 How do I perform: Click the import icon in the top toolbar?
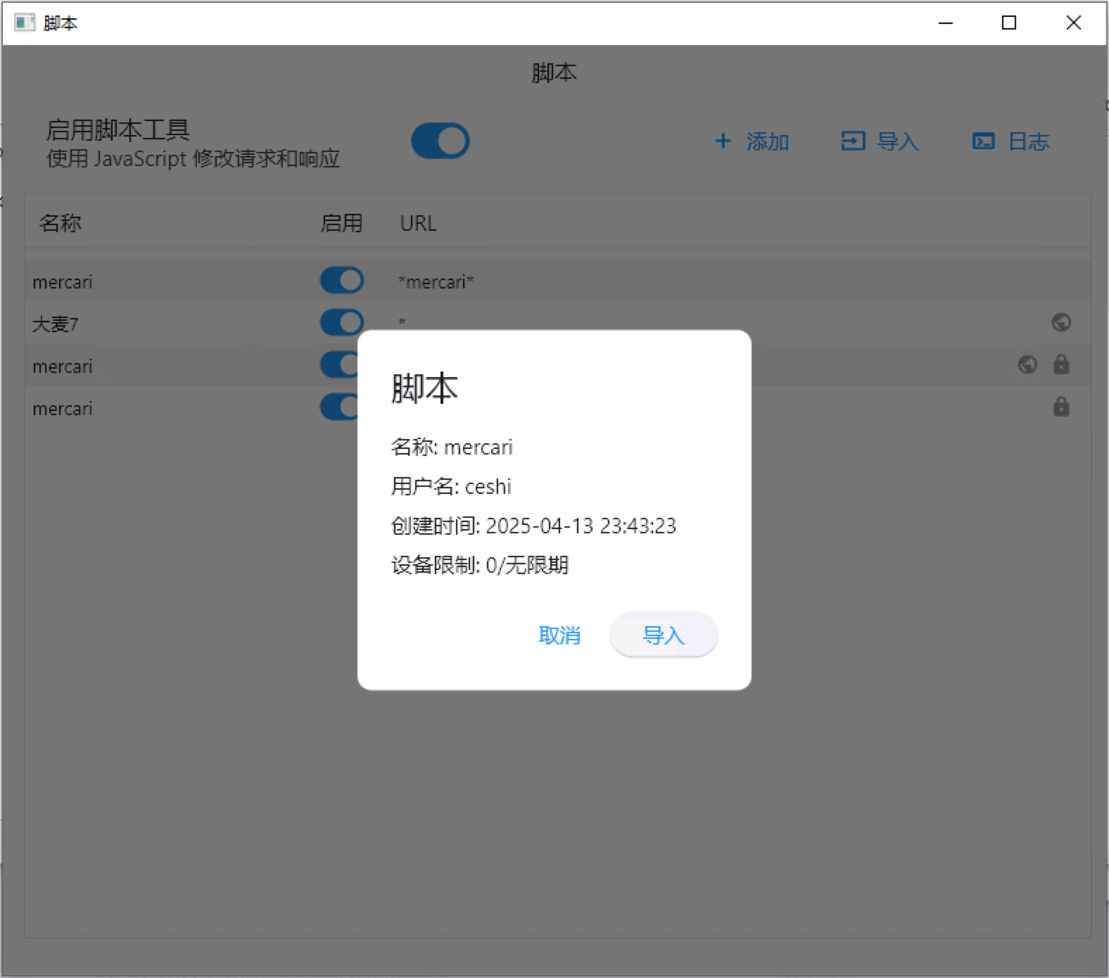tap(853, 141)
